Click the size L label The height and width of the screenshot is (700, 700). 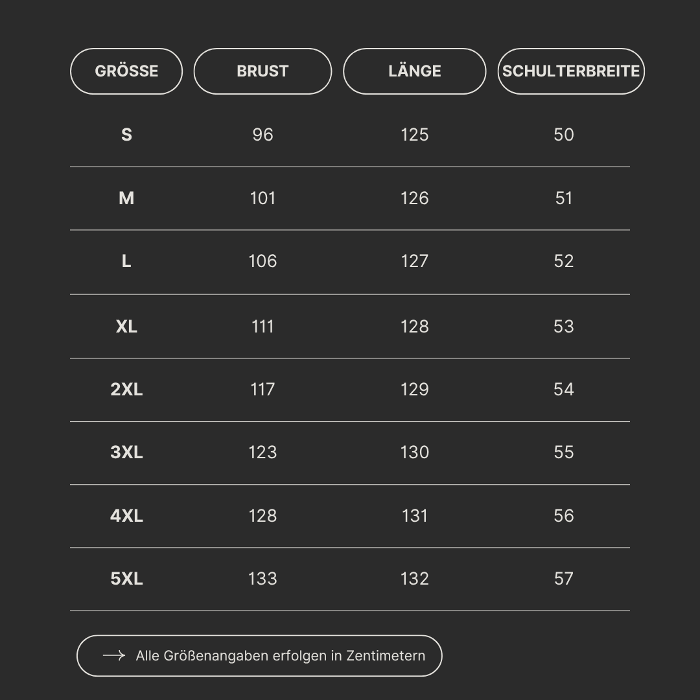pos(126,261)
